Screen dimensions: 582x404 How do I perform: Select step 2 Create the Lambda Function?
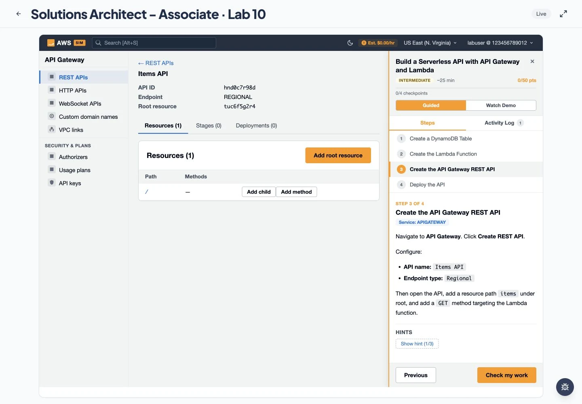pos(466,154)
